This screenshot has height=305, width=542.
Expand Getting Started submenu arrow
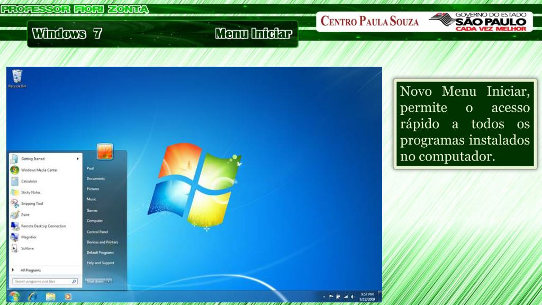click(x=78, y=159)
